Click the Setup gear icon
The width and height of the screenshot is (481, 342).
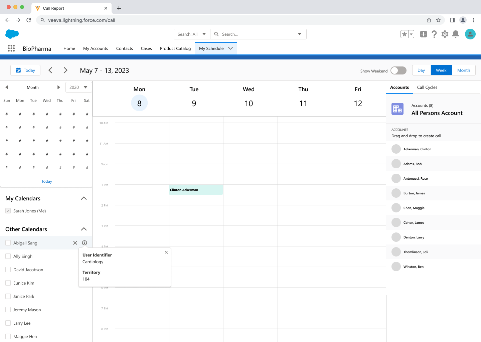tap(445, 34)
